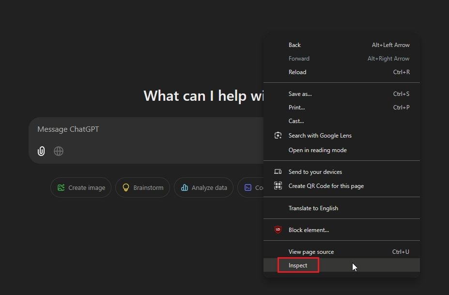Select Inspect from the context menu

point(341,265)
